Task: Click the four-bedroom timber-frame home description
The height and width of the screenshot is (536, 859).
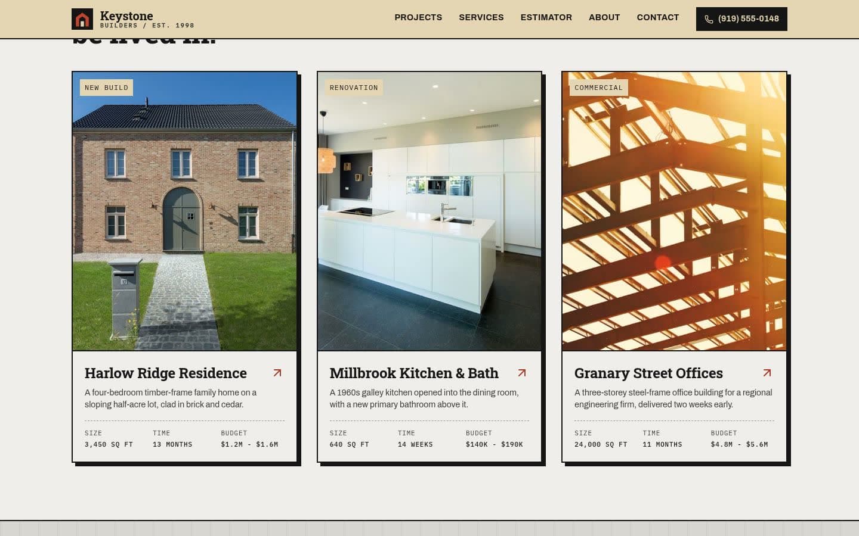Action: click(171, 398)
